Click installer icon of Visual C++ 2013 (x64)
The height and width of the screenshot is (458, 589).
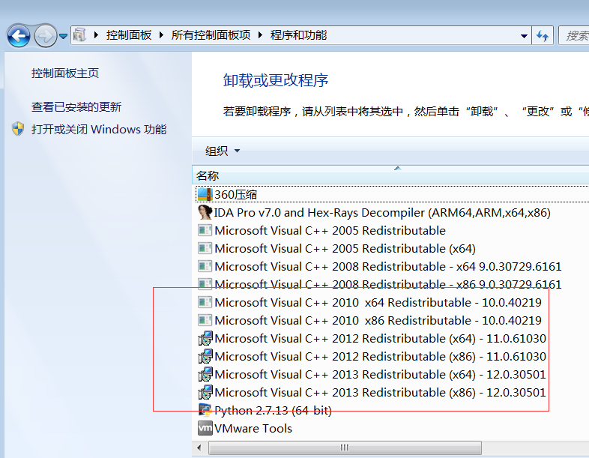(205, 374)
